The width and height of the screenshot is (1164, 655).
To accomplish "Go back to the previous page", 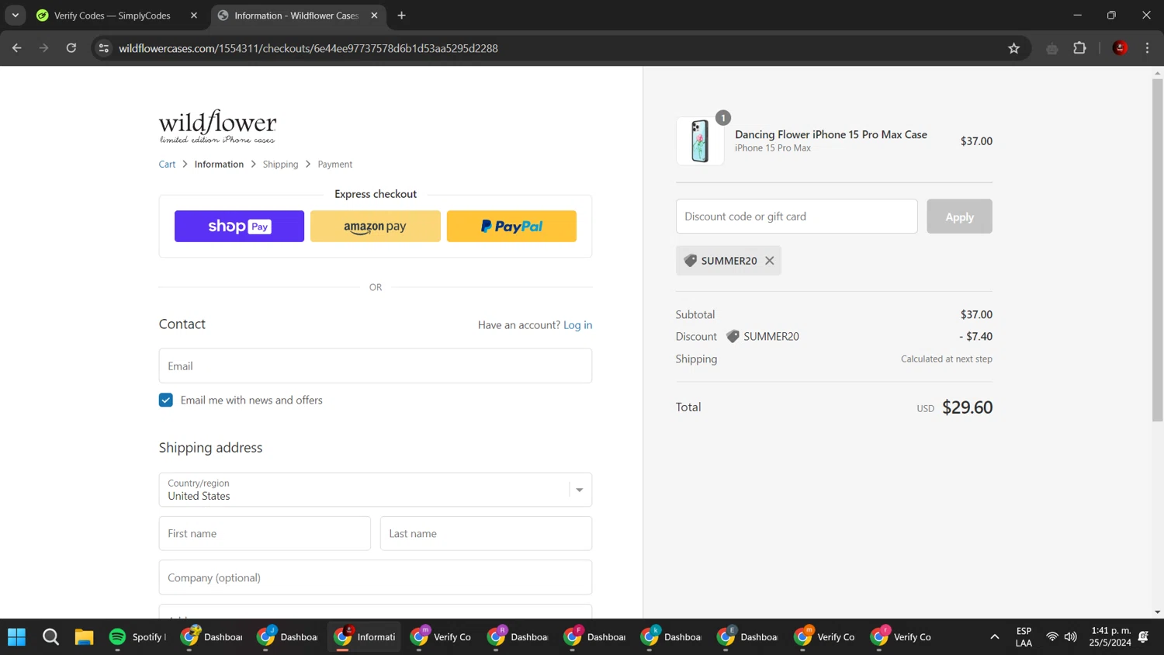I will pos(17,48).
